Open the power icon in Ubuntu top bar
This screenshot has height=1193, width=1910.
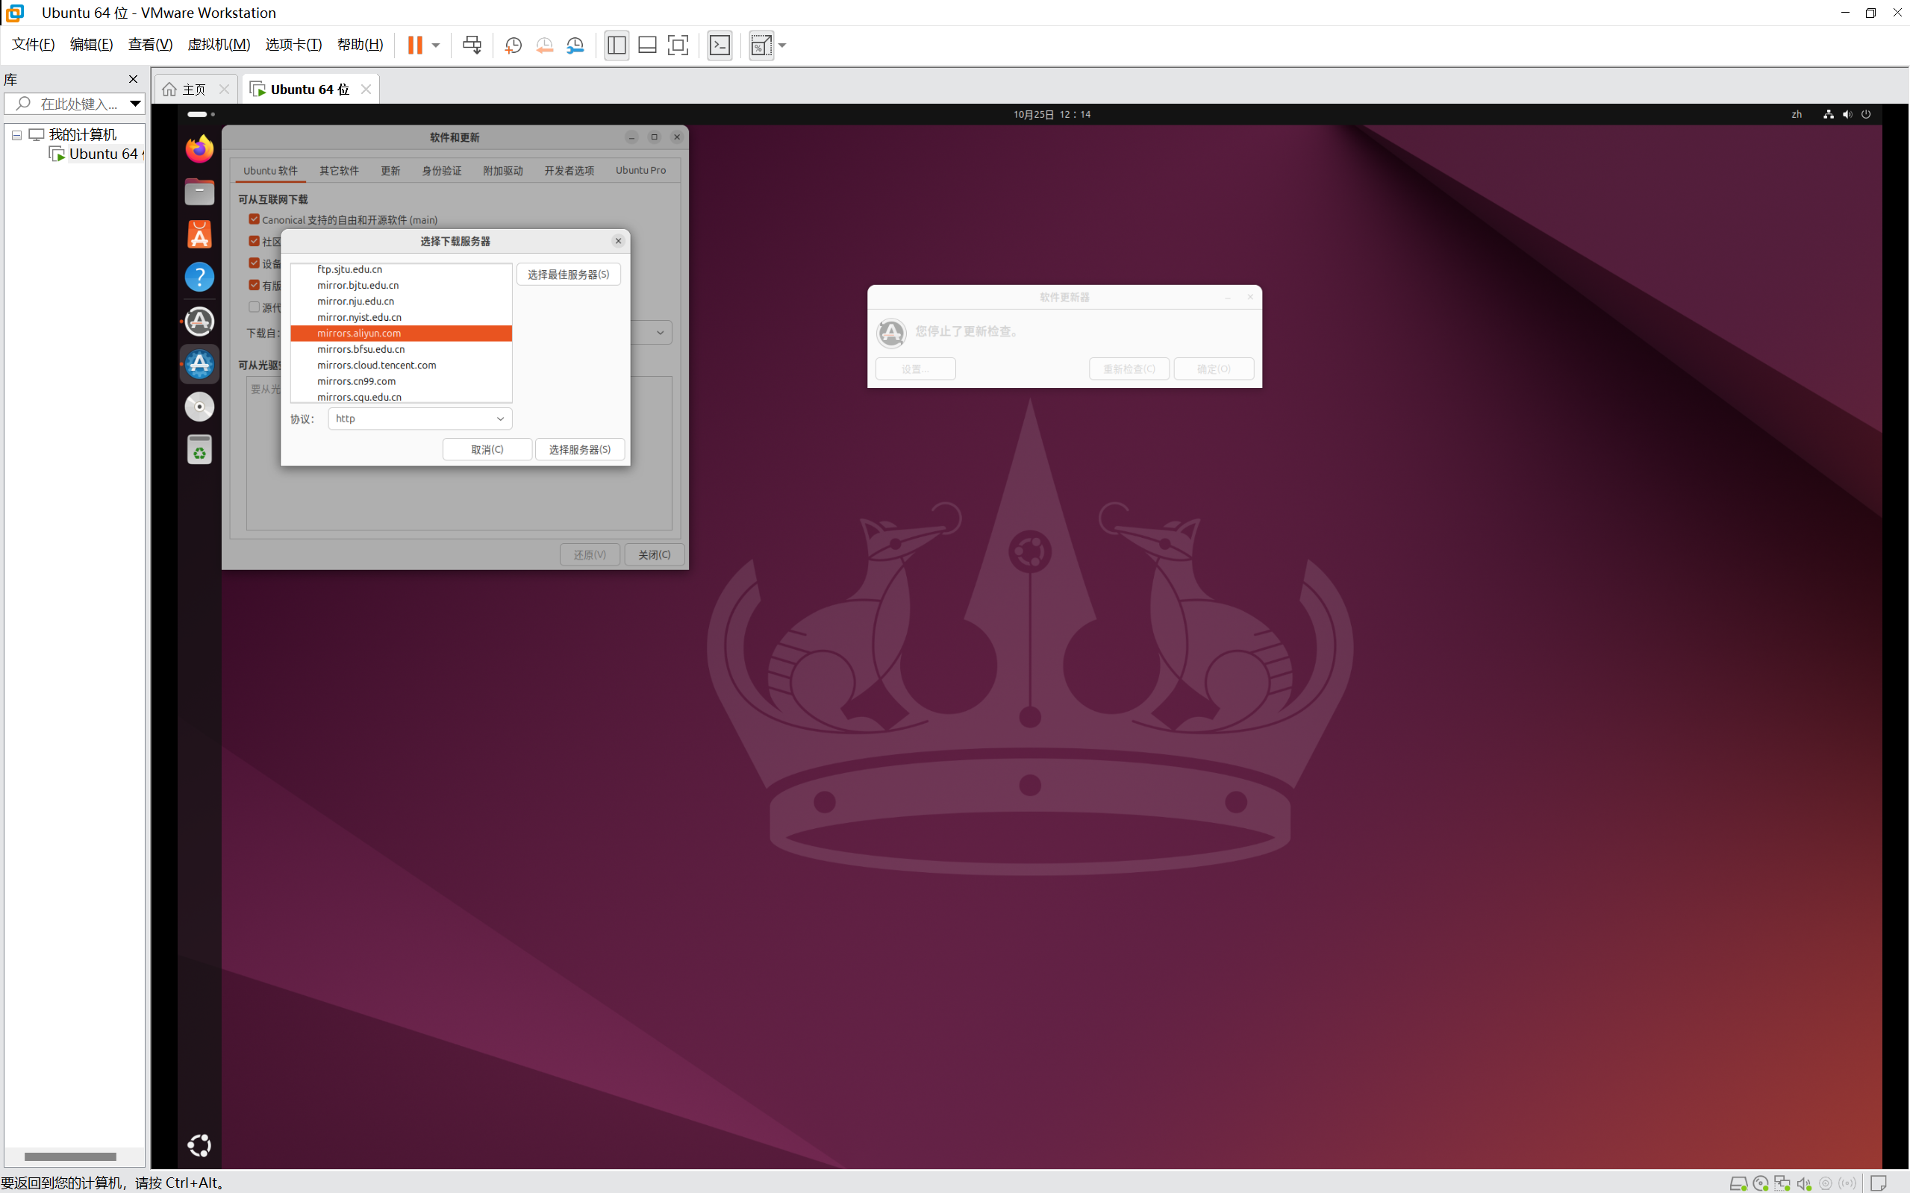click(x=1866, y=114)
